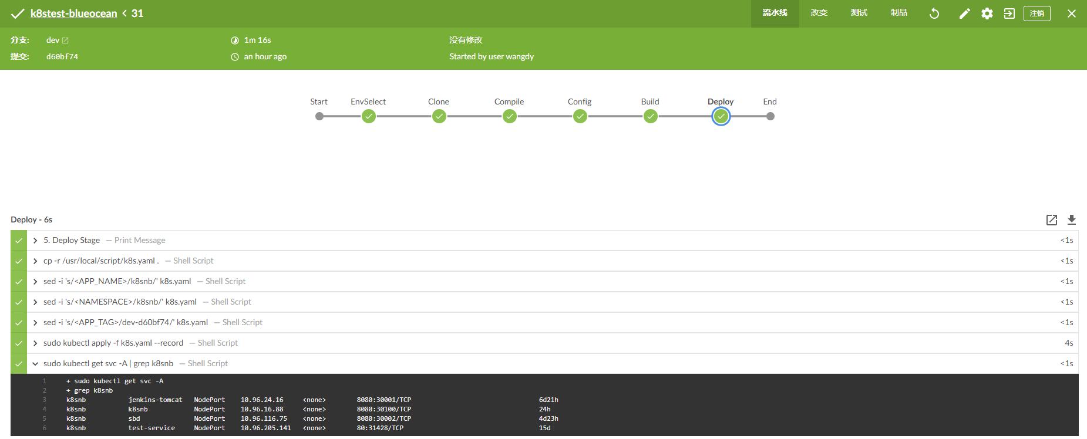
Task: Select the Clone stage node
Action: click(439, 116)
